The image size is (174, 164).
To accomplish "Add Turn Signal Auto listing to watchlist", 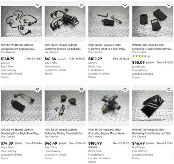I will [37, 5].
